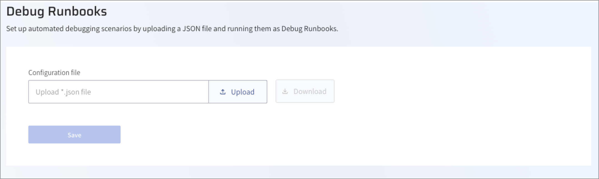Click the empty right part of the config field
Image resolution: width=599 pixels, height=179 pixels.
[x=167, y=92]
